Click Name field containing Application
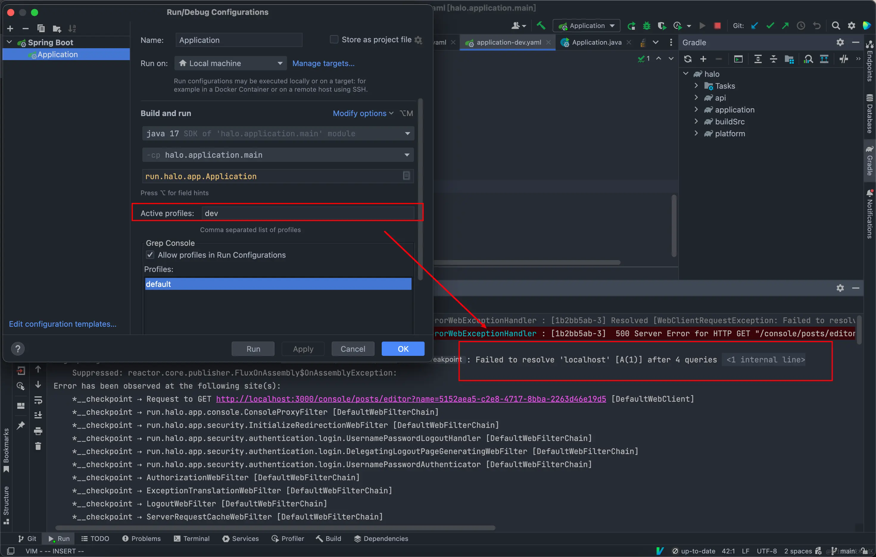Screen dimensions: 876x557 coord(239,40)
